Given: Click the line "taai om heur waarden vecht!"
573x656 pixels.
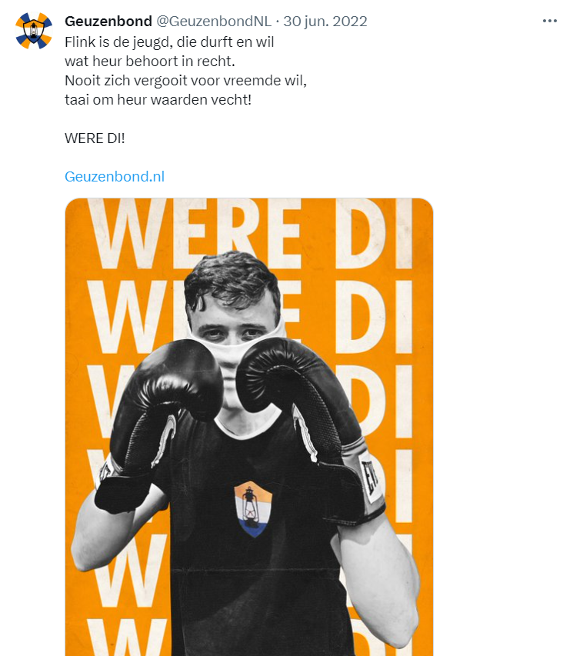Looking at the screenshot, I should pos(158,100).
